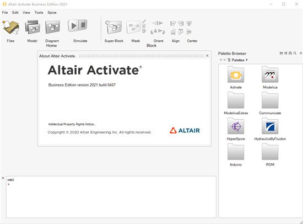The width and height of the screenshot is (303, 224).
Task: Close the Palette Browser panel
Action: pos(301,53)
